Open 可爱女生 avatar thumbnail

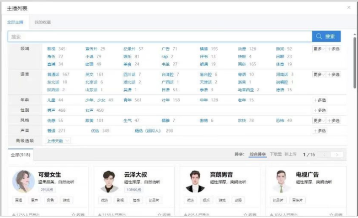click(x=23, y=181)
